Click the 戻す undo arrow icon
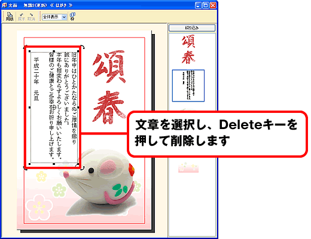Screen dimensions: 311x239 click(22, 17)
